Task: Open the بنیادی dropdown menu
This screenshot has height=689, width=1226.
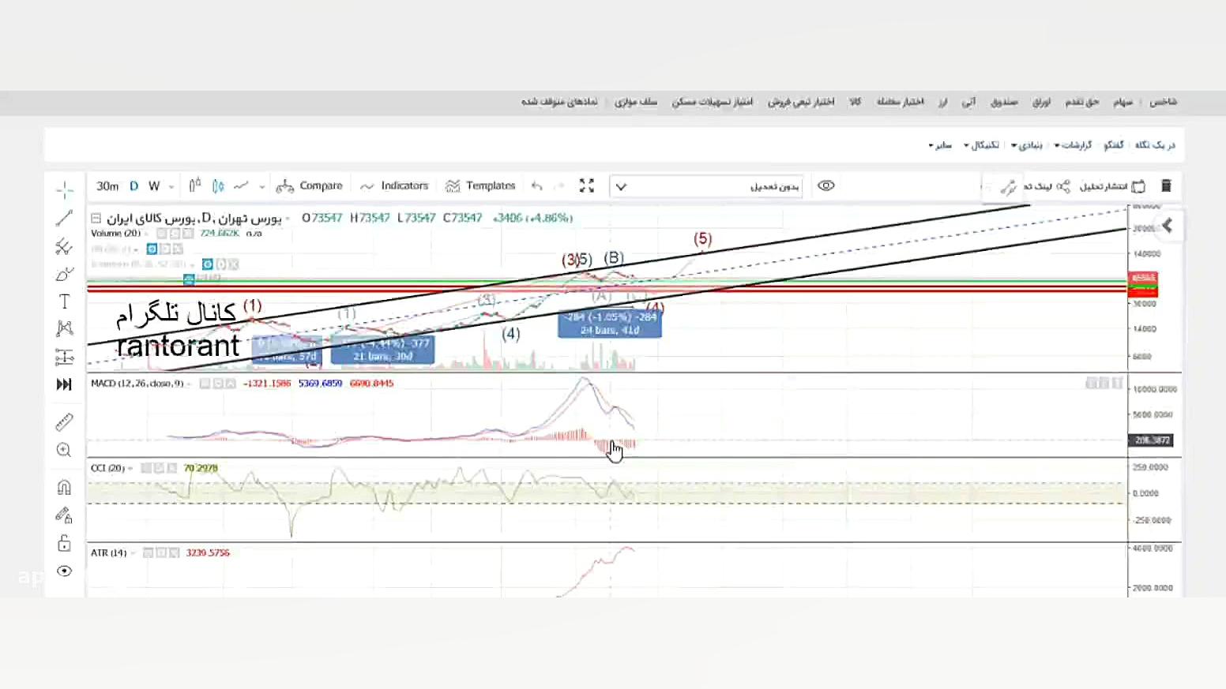Action: (x=1026, y=145)
